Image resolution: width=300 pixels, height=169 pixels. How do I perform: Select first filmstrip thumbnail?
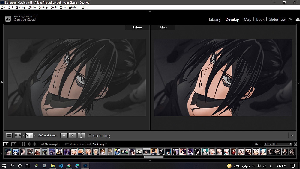(x=8, y=152)
